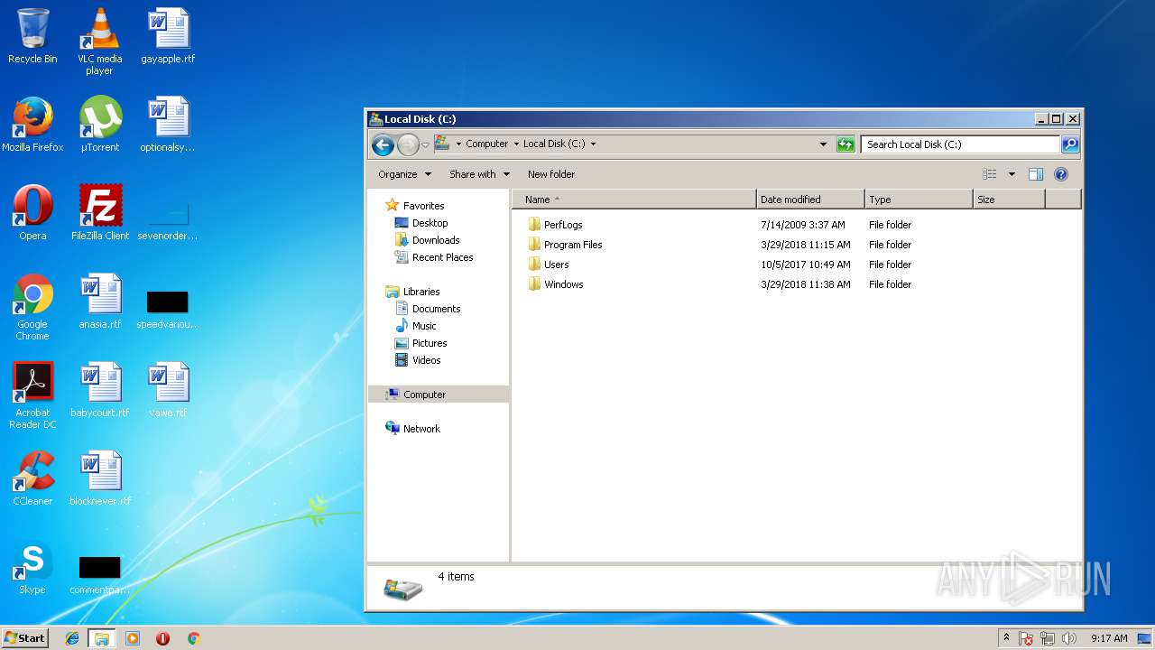Launch FileZilla Client desktop icon
The image size is (1155, 650).
click(x=99, y=213)
